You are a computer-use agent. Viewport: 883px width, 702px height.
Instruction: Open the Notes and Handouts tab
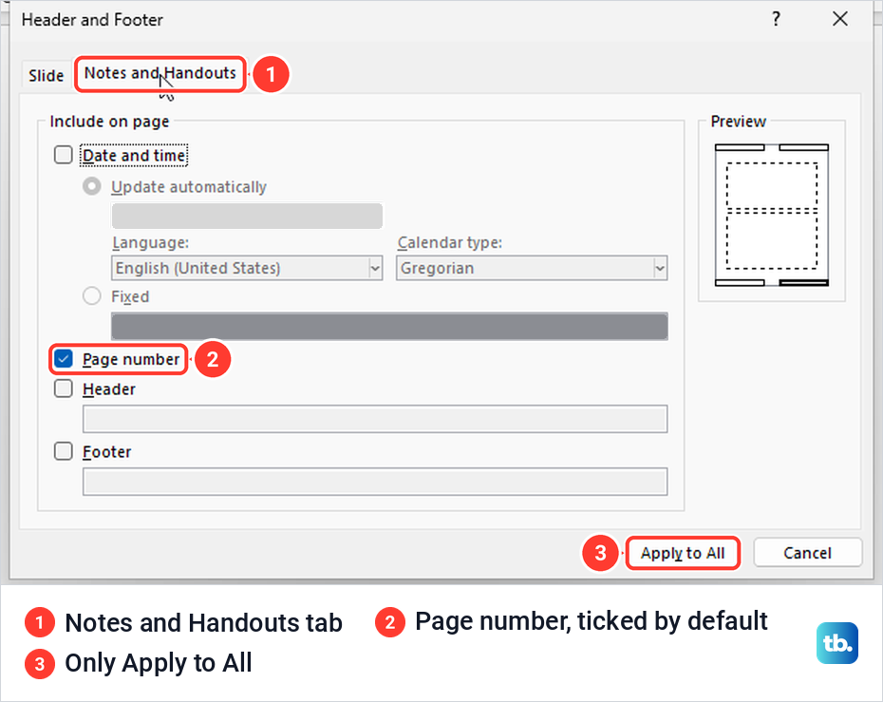160,73
